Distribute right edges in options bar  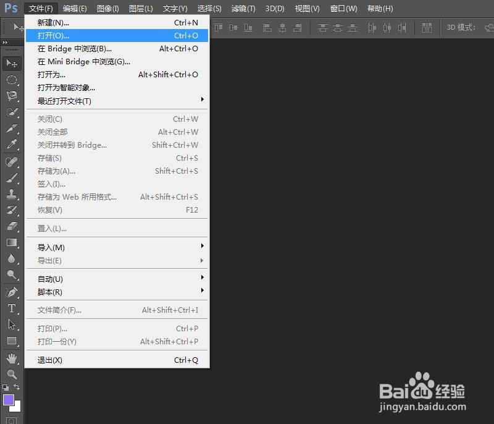tap(402, 28)
